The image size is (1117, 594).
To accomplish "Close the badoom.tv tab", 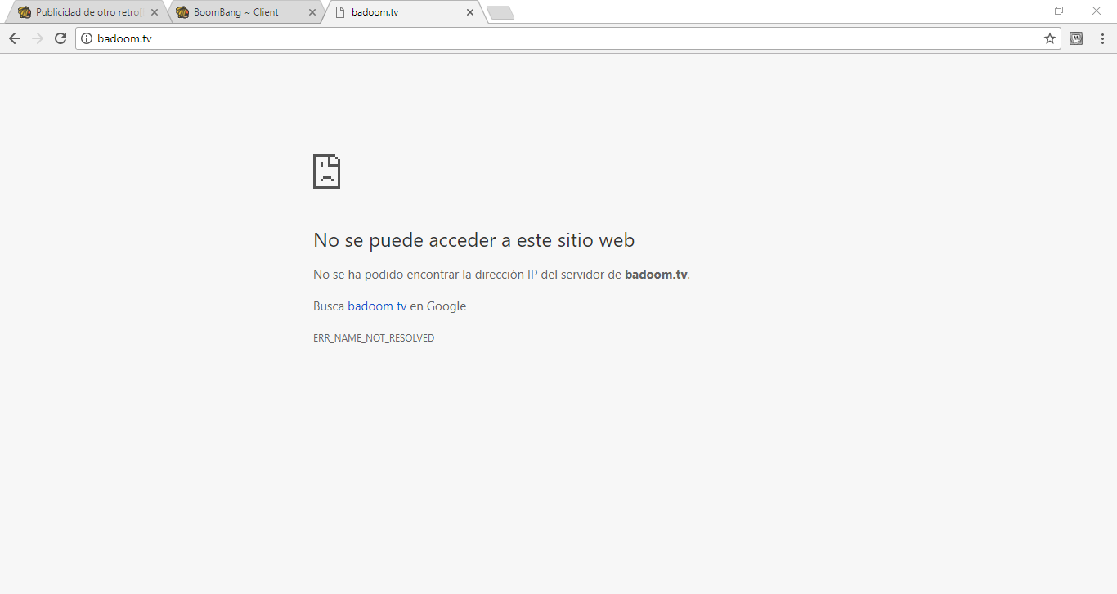I will 470,12.
